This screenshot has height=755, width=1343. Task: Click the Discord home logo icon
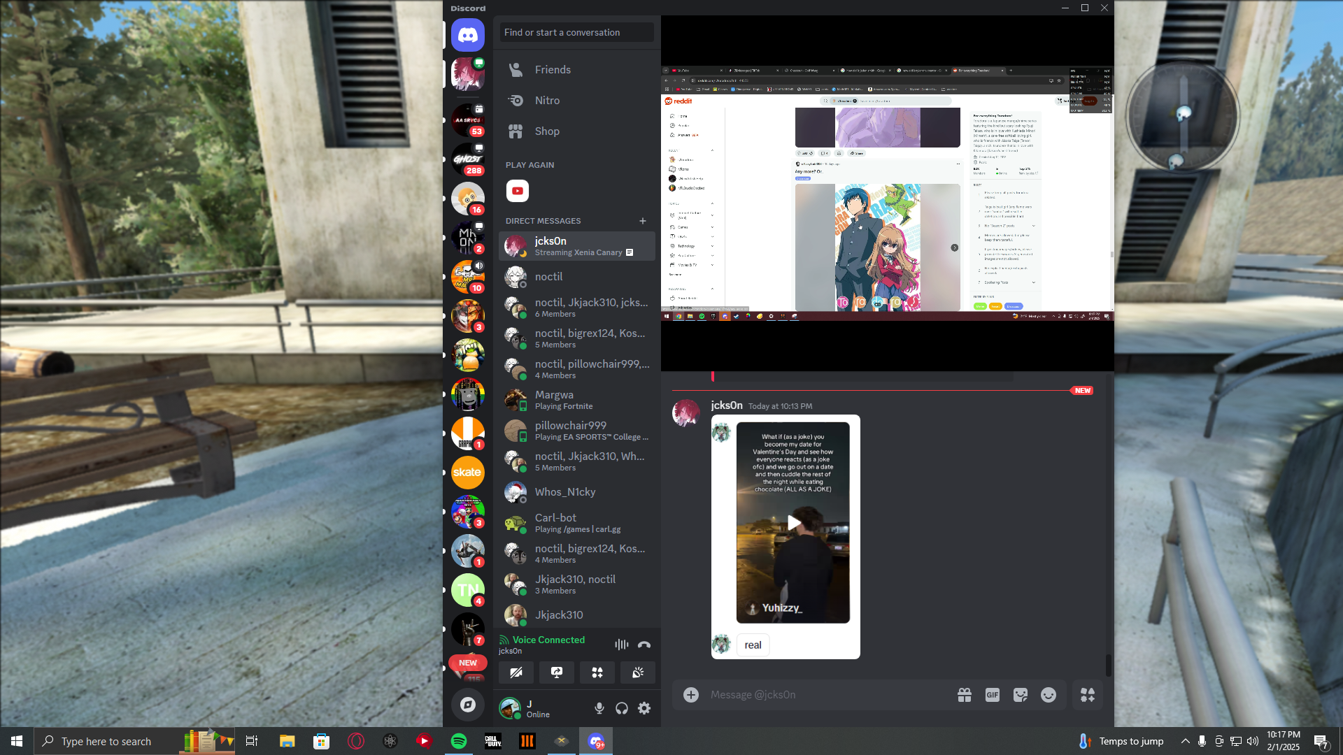pyautogui.click(x=467, y=35)
